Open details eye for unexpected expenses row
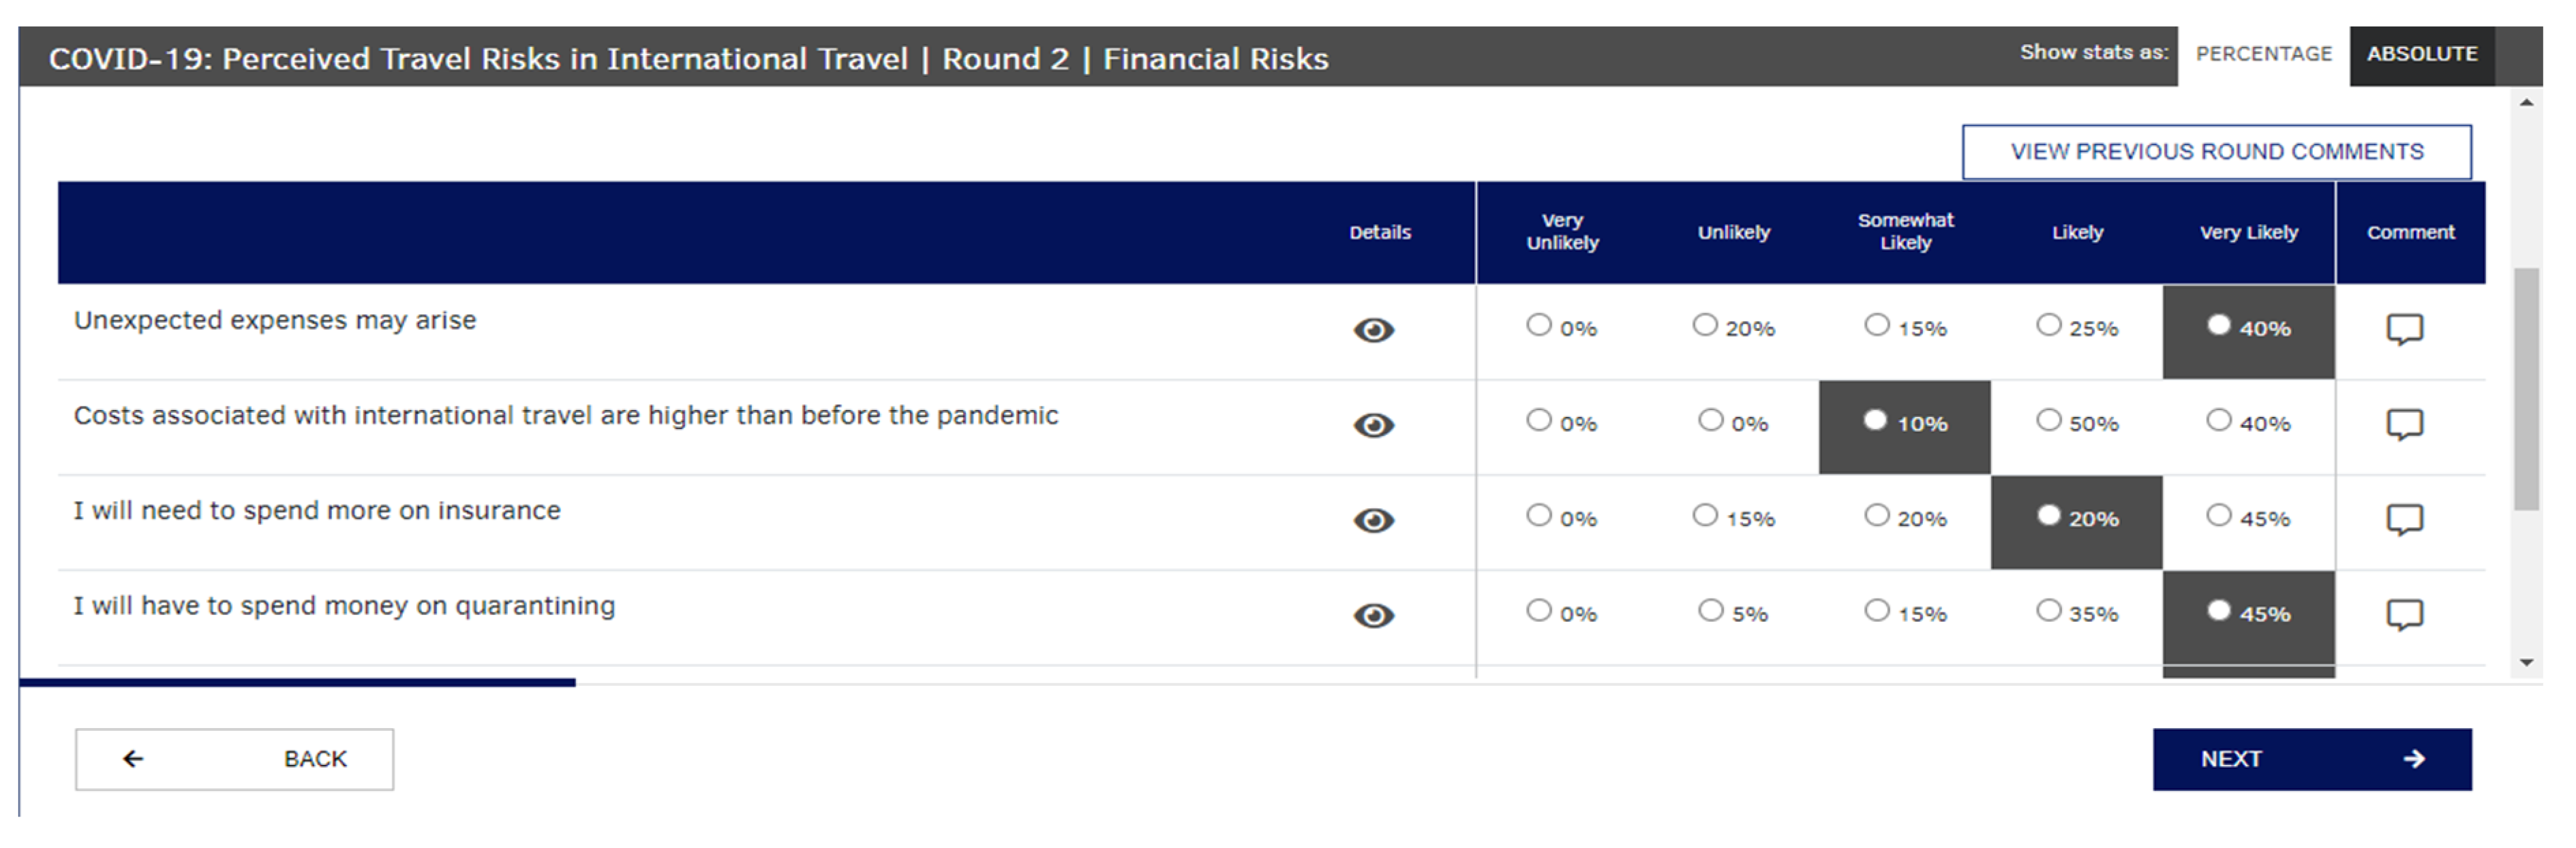This screenshot has height=848, width=2576. tap(1373, 330)
